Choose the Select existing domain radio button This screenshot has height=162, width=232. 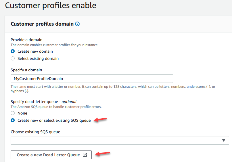(x=13, y=58)
